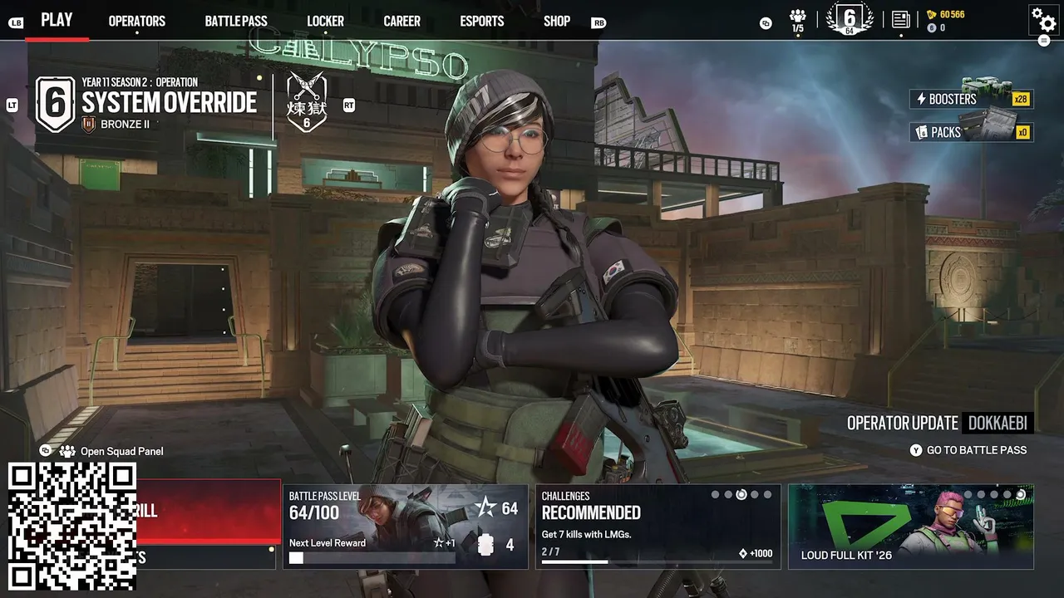Select fourth Challenges carousel dot
Image resolution: width=1064 pixels, height=598 pixels.
click(755, 495)
